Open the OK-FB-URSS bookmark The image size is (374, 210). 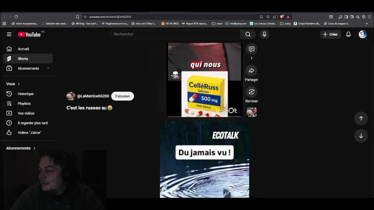pos(170,24)
